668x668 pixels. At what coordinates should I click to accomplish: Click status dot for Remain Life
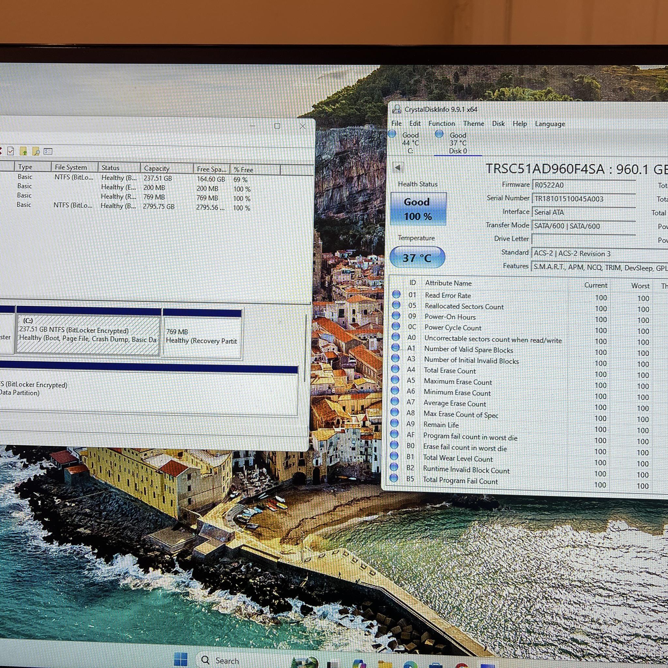(394, 423)
